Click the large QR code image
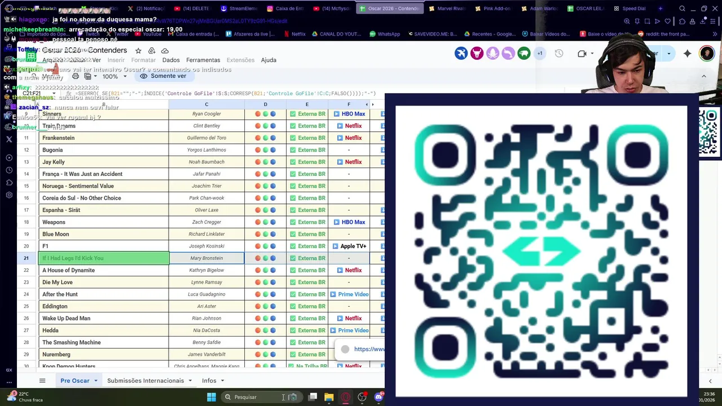The image size is (722, 406). click(x=541, y=251)
